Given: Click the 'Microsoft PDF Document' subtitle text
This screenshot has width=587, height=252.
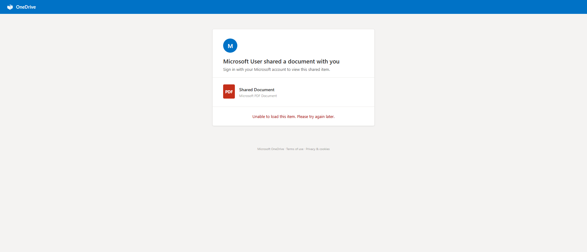Looking at the screenshot, I should [258, 96].
